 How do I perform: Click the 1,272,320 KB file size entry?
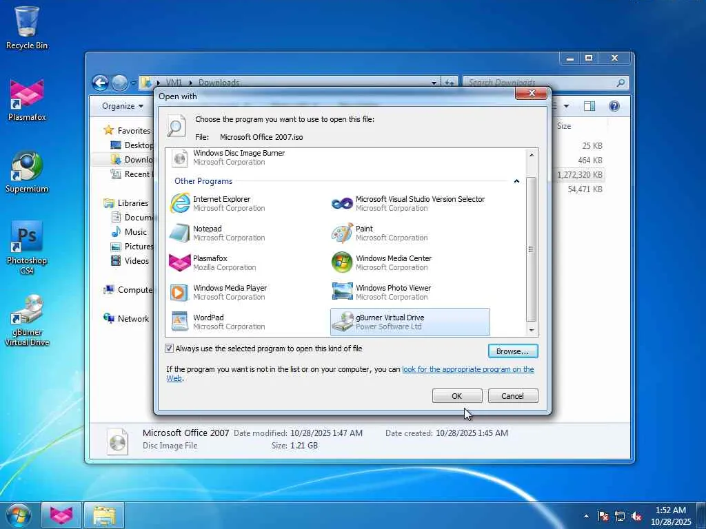[580, 174]
